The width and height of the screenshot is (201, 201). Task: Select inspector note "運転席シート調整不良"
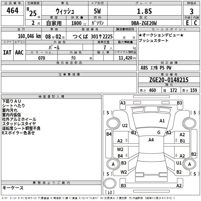(x=21, y=128)
